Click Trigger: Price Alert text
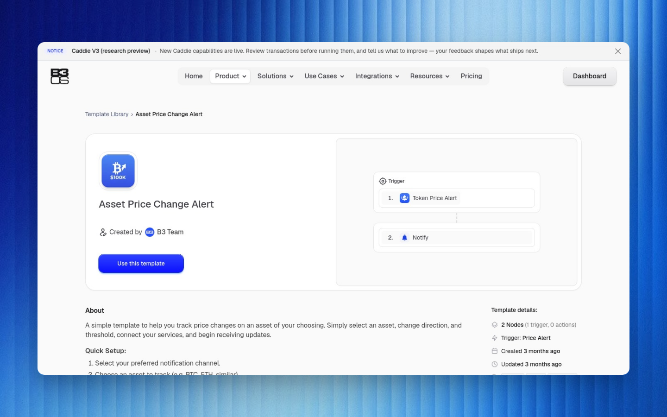667x417 pixels. [x=526, y=338]
